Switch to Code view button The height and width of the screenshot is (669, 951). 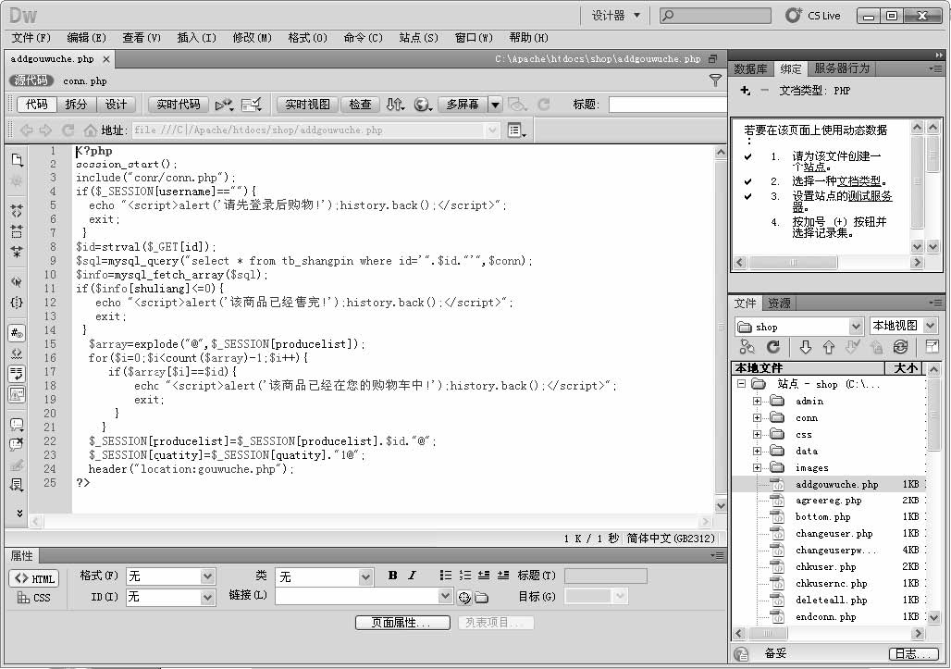(x=36, y=105)
